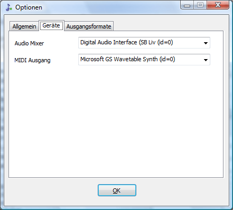Screen dimensions: 233x210
Task: Click the blank tab strip area right of Ausgangsformate
Action: click(x=168, y=26)
